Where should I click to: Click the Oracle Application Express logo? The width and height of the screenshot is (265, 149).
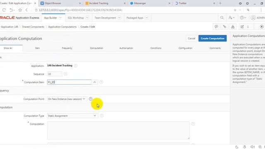click(19, 18)
